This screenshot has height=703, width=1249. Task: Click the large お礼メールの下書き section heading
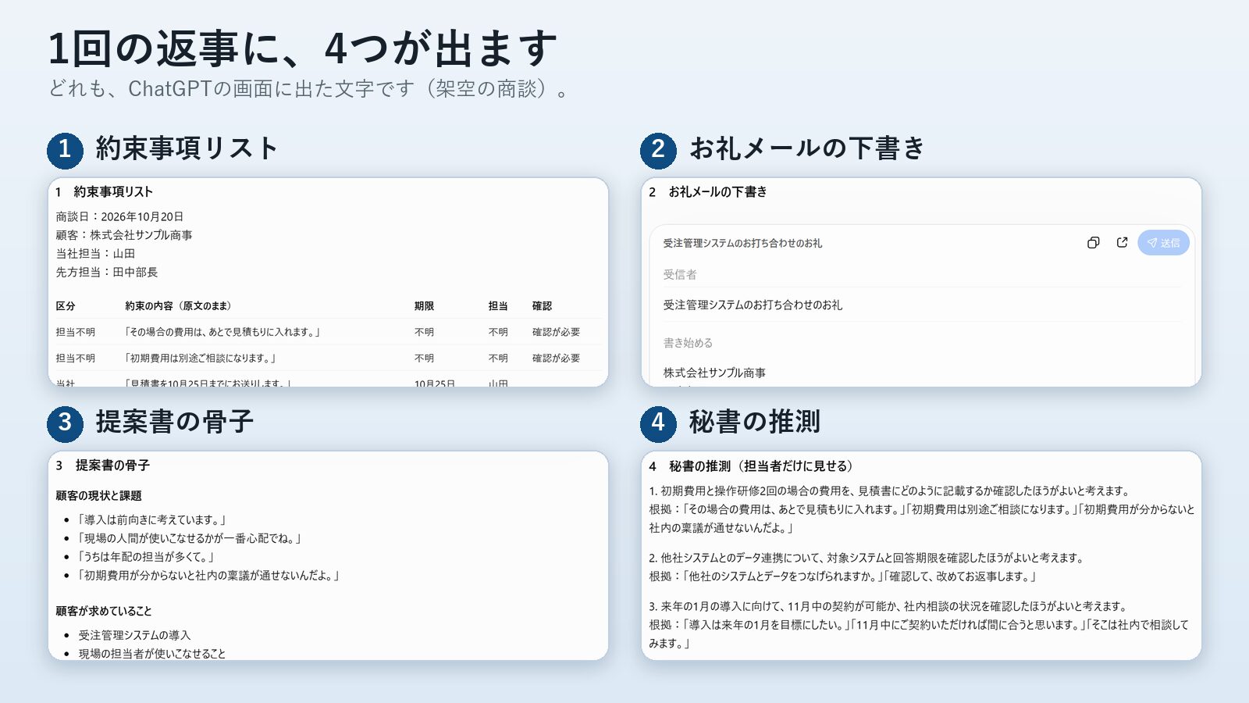click(x=807, y=148)
